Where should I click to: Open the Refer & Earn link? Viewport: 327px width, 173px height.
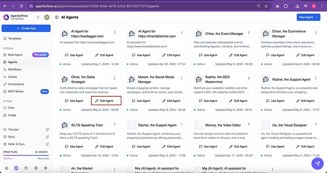coord(26,144)
